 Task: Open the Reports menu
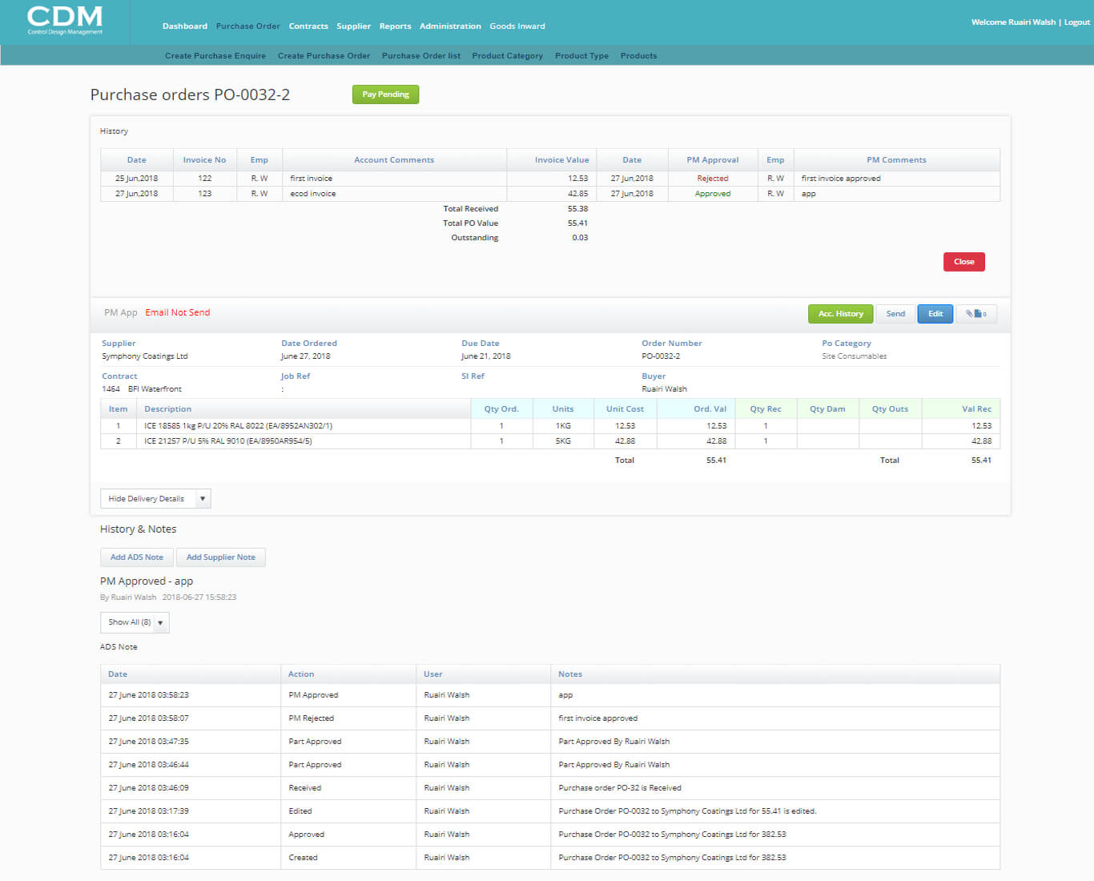pos(395,26)
